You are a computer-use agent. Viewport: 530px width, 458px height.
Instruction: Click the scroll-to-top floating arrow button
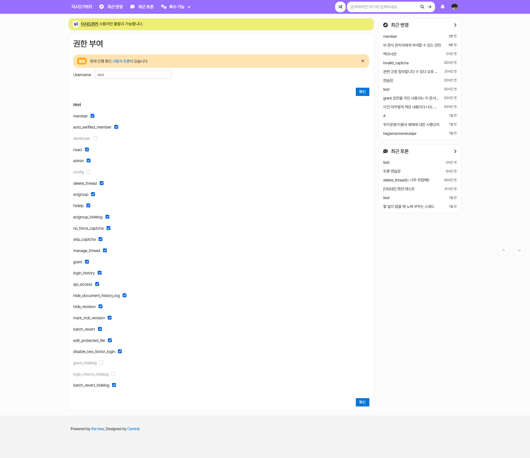[503, 250]
